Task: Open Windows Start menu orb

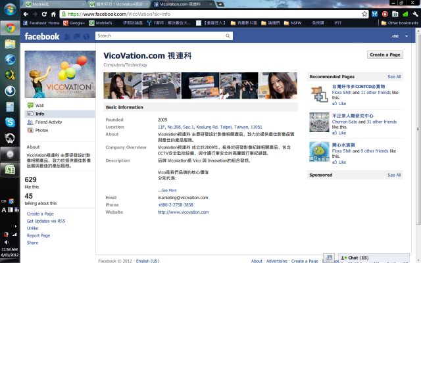Action: tap(10, 10)
